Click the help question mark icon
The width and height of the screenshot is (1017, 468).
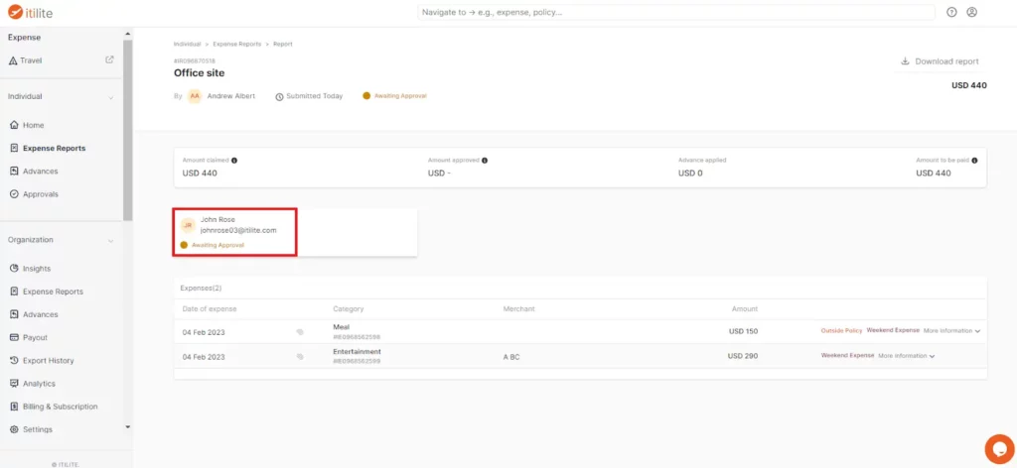951,12
